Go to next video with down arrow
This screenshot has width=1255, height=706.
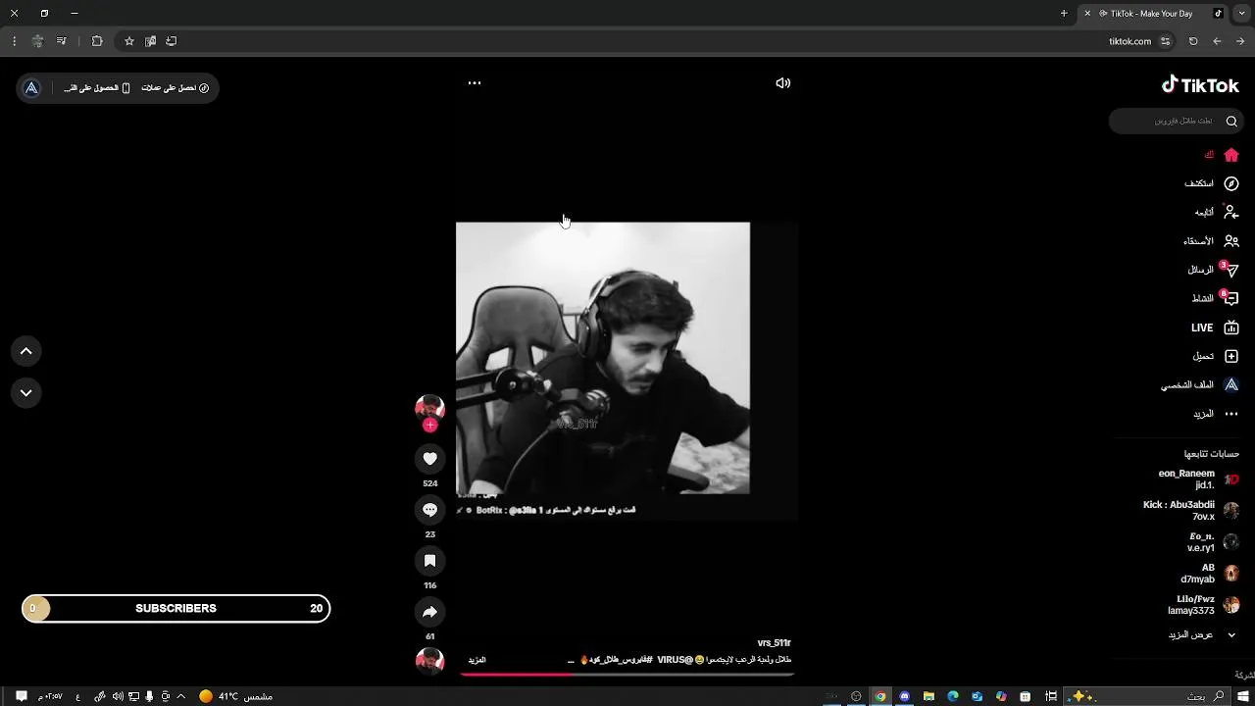26,392
